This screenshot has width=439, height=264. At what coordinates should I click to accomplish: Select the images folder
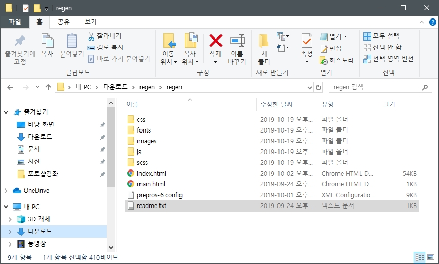(147, 141)
